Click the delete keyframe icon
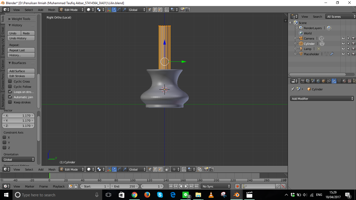 (x=283, y=186)
